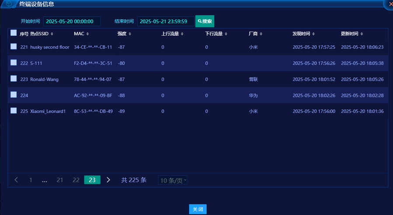Click discovery time 2025-05-20 17:57:25

(x=314, y=47)
